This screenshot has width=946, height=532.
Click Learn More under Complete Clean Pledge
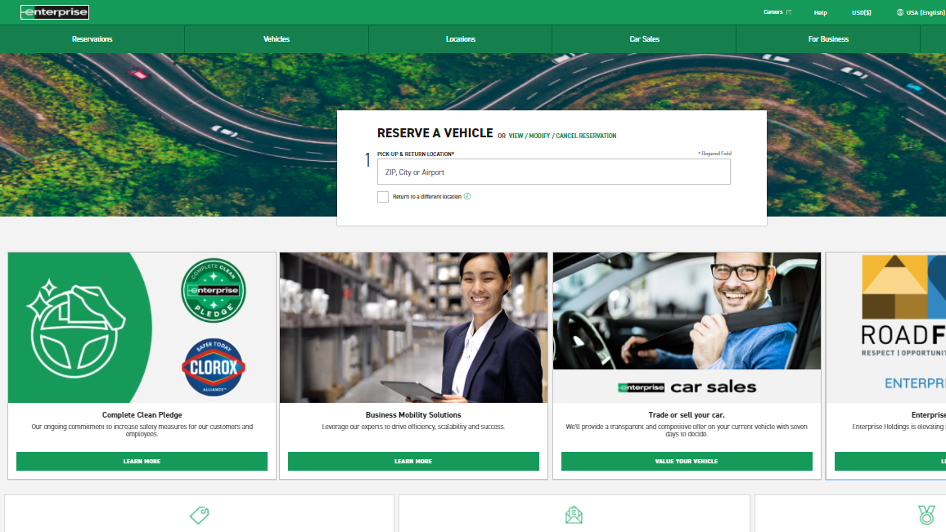pos(142,461)
